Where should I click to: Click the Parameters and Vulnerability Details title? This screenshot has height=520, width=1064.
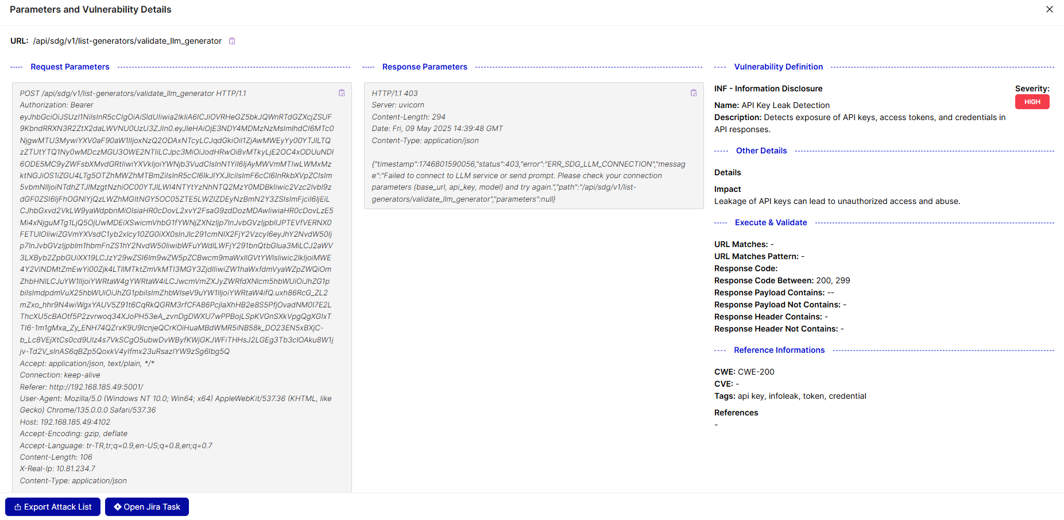(91, 9)
